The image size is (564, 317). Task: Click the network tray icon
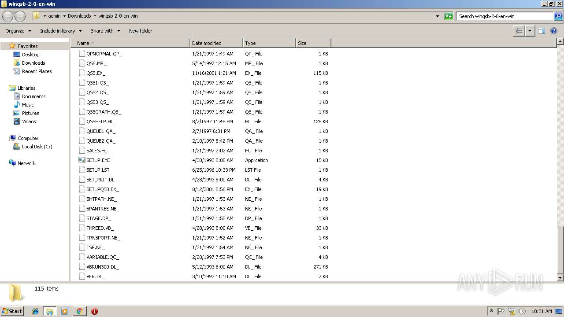point(512,311)
